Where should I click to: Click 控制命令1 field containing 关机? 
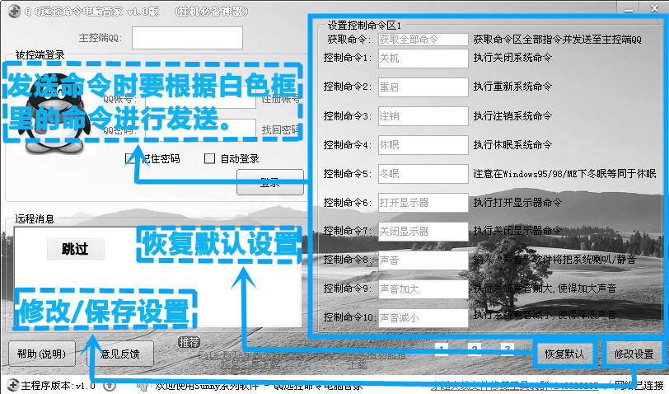[x=422, y=59]
